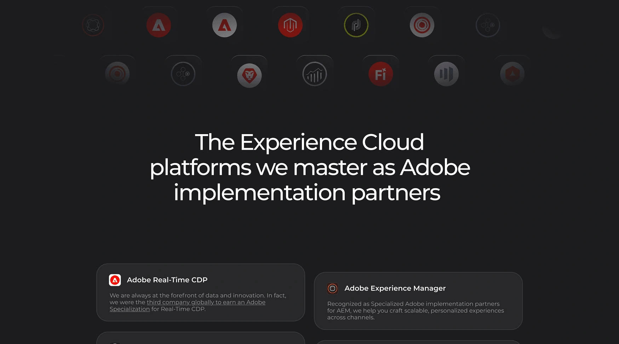
Task: Open the third company Adobe Specialization link
Action: [x=206, y=302]
